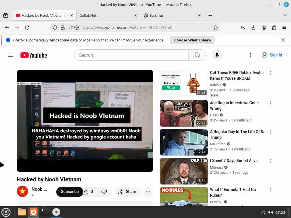Open MrBeast channel link

pos(216,167)
